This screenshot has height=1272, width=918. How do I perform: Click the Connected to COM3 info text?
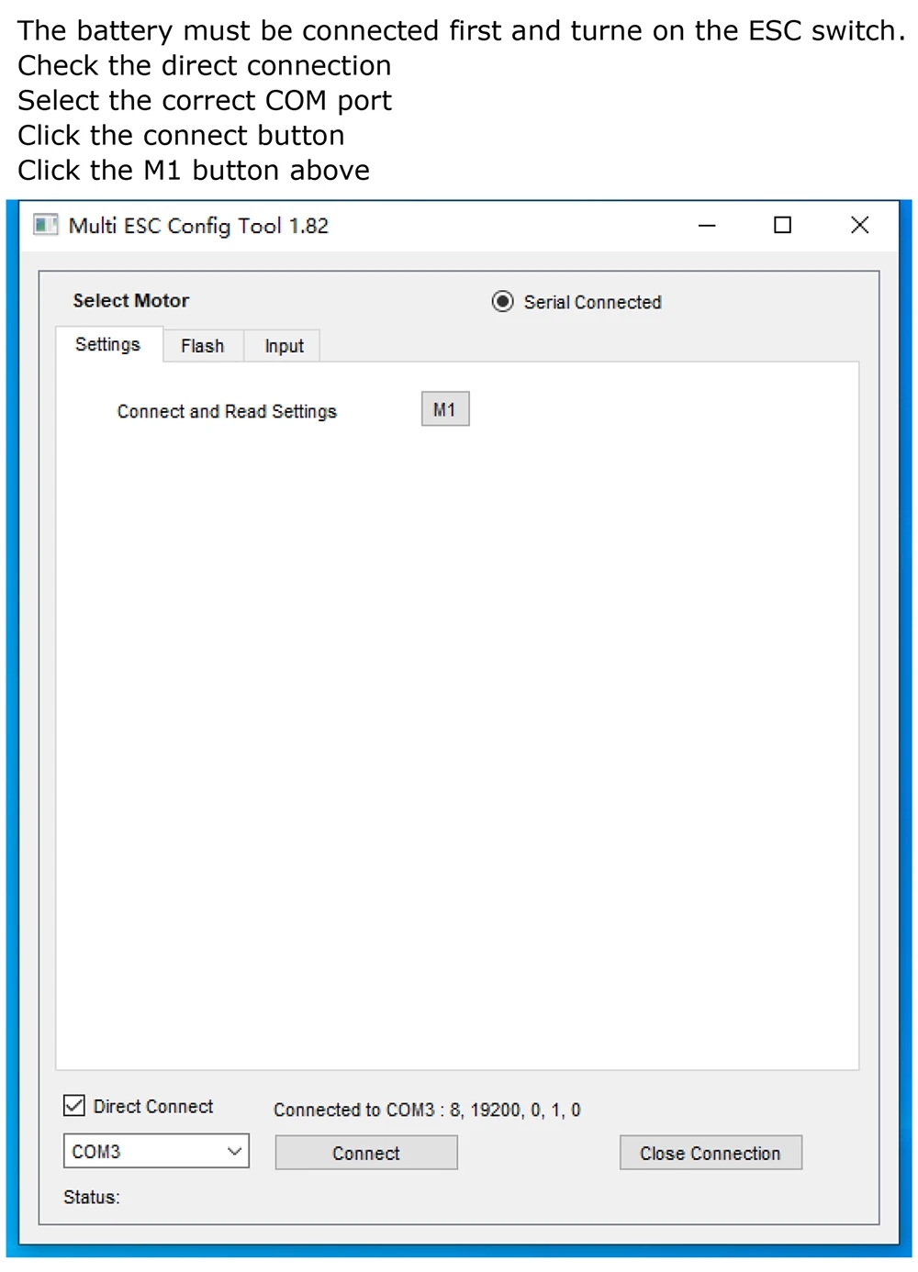pos(427,1110)
